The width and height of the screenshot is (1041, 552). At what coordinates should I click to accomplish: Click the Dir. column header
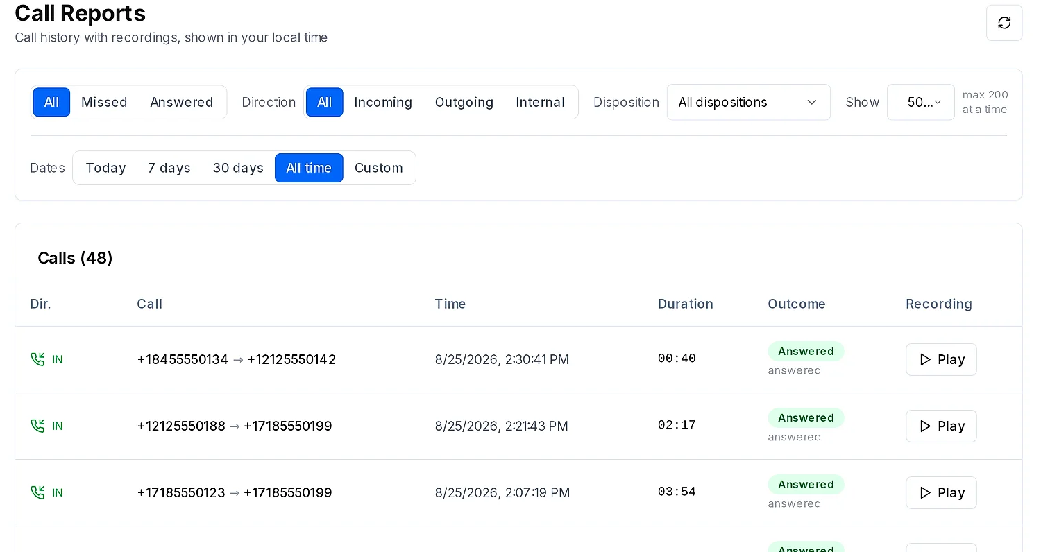pos(41,304)
